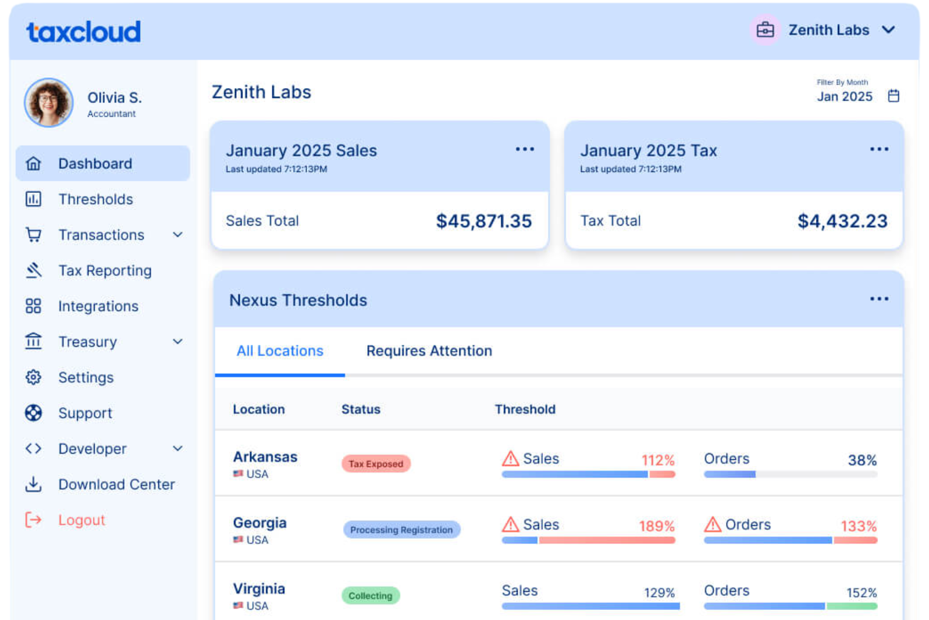The image size is (929, 620).
Task: Click Georgia Sales 189% progress bar
Action: point(588,540)
